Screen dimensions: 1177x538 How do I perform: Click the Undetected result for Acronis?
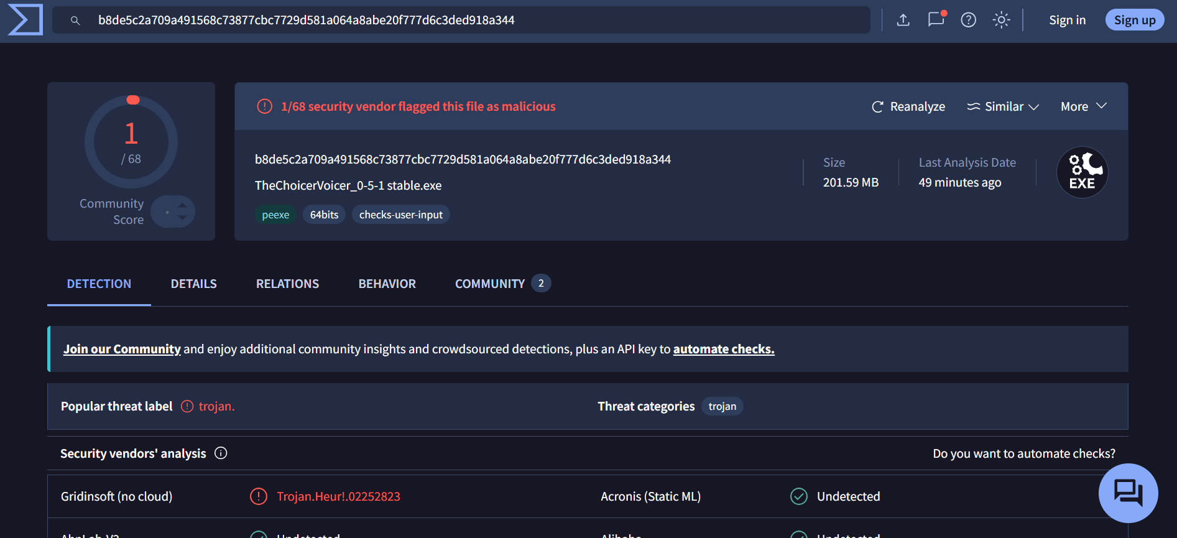pyautogui.click(x=848, y=496)
